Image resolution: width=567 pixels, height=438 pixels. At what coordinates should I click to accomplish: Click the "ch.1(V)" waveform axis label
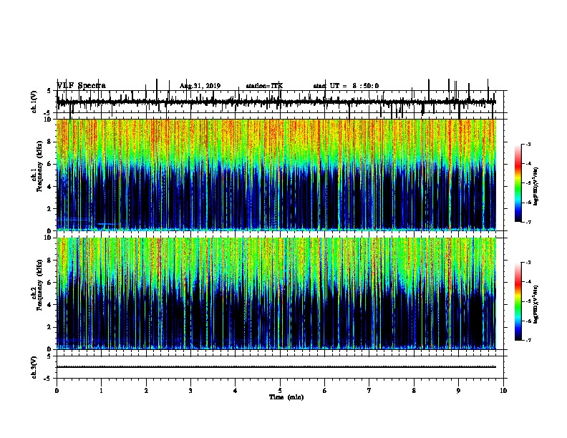coord(34,102)
